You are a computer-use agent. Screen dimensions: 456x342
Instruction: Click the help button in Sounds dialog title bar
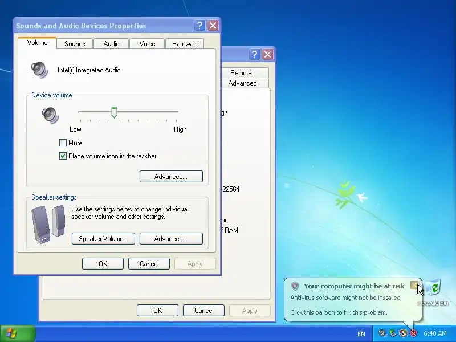[x=199, y=26]
